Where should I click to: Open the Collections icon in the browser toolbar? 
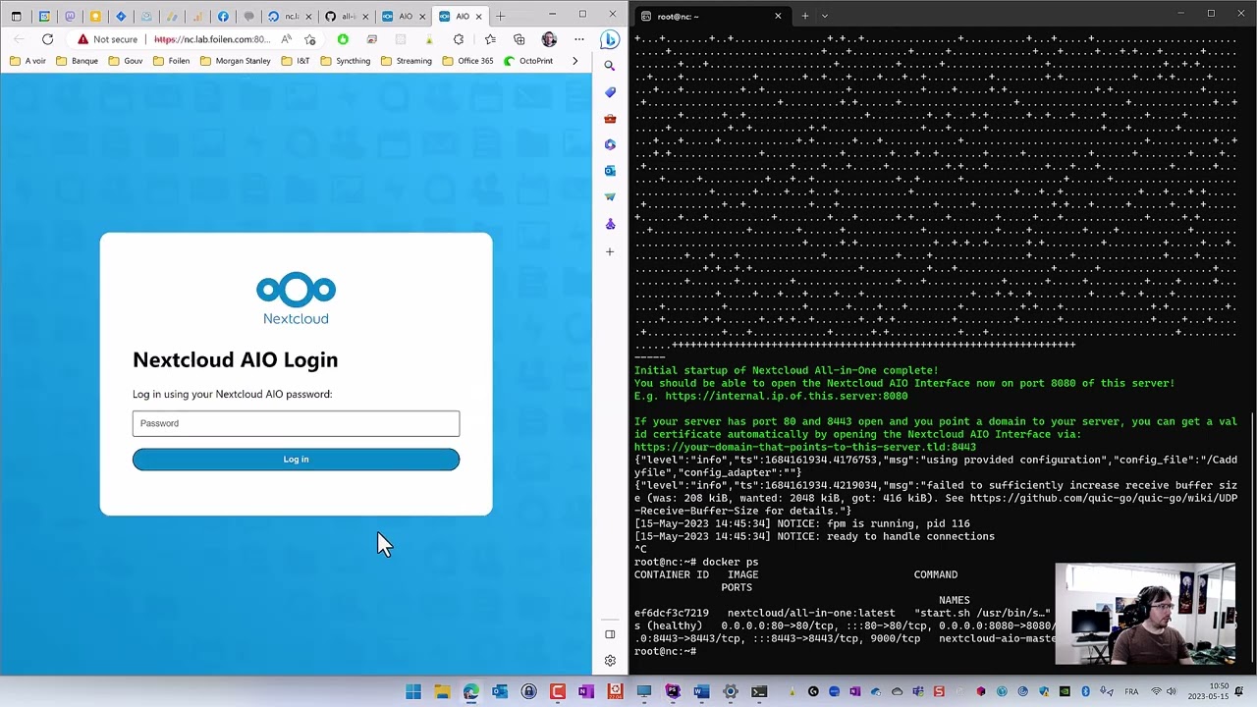[519, 39]
